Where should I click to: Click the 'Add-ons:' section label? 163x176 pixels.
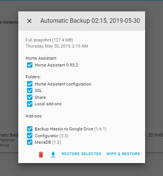(34, 116)
